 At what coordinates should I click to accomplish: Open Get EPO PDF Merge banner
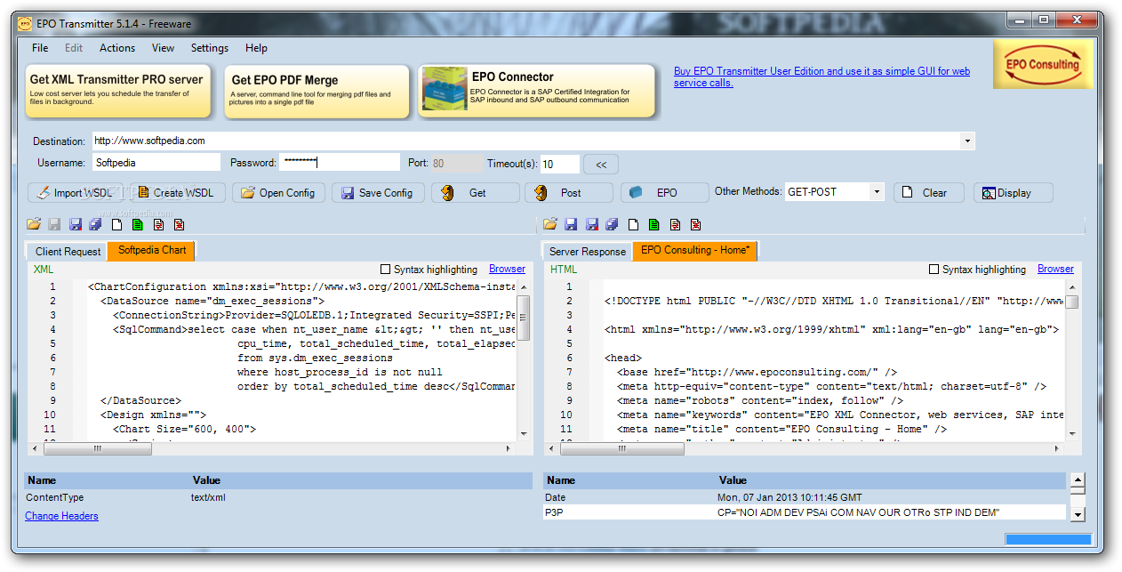tap(317, 91)
